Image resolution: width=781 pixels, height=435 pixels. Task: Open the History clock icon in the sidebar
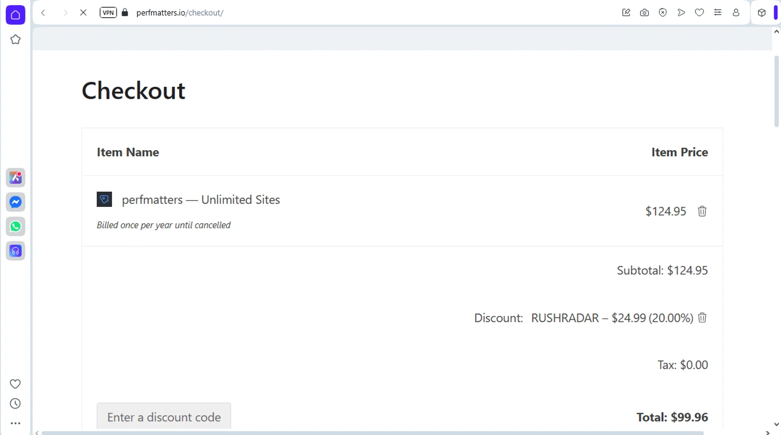point(15,404)
